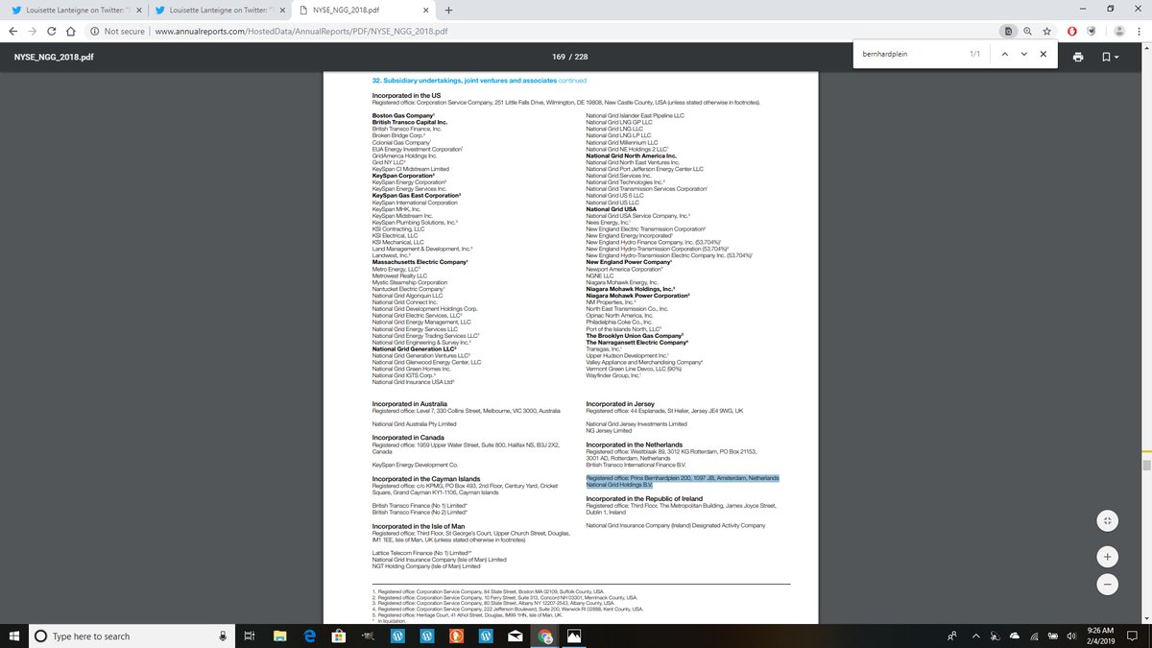Image resolution: width=1152 pixels, height=648 pixels.
Task: Click 'KeySpan Energy Development Co.' text
Action: (x=415, y=465)
